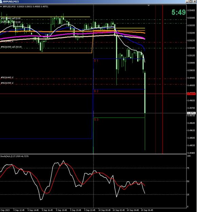Click the chart window icon in title bar
Viewport: 197px width, 212px height.
coord(1,1)
